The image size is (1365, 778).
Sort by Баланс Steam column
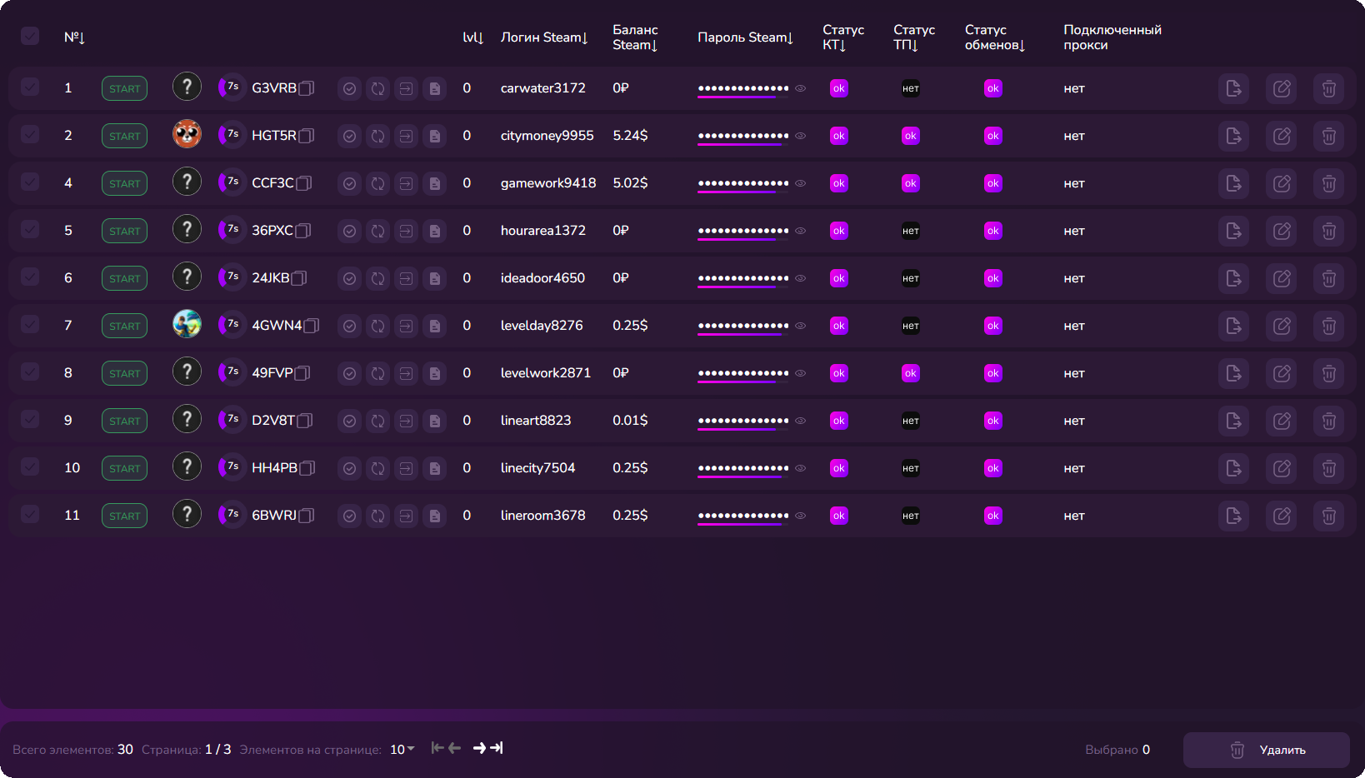point(635,37)
